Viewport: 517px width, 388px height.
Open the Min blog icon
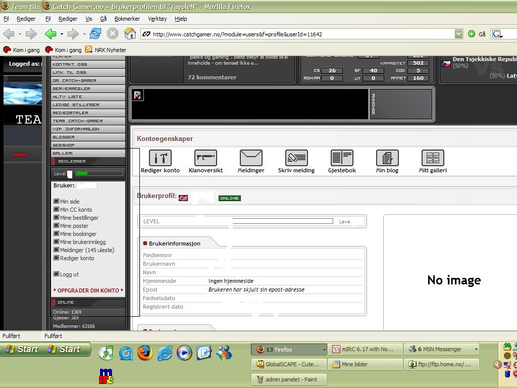[x=387, y=158]
